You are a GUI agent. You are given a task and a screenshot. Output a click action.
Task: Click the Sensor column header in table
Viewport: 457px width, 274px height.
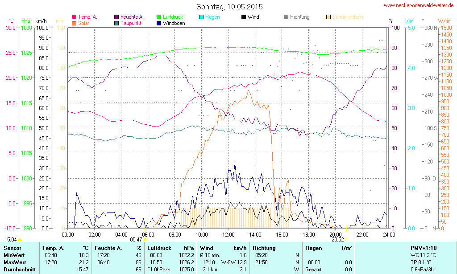pos(12,248)
